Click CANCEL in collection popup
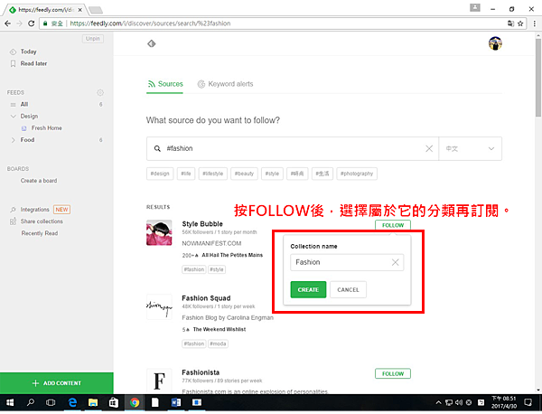This screenshot has height=414, width=542. (348, 290)
